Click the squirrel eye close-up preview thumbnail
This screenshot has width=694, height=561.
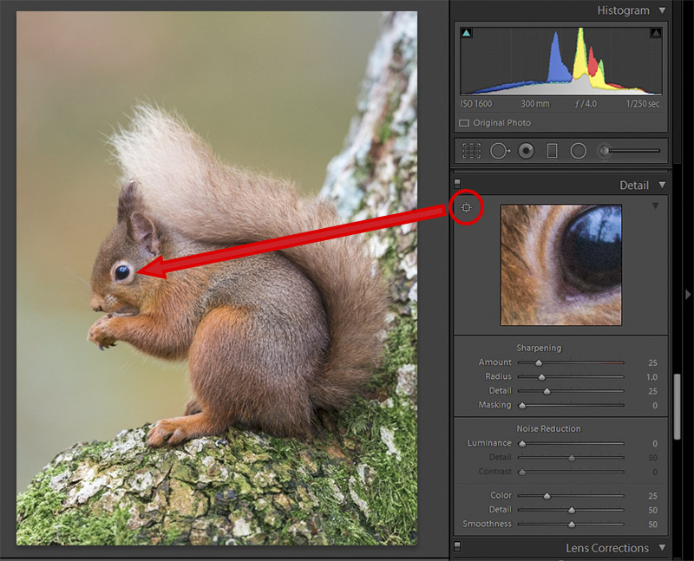point(560,264)
